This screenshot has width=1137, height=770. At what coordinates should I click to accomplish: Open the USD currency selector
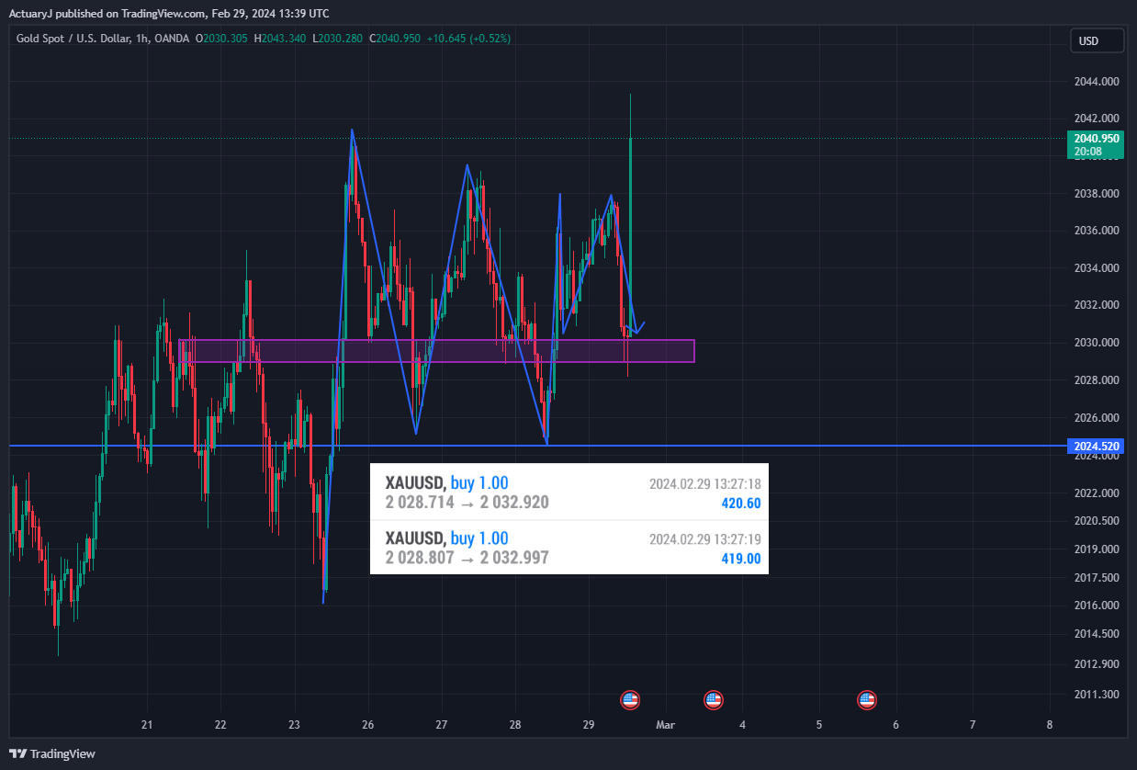[x=1097, y=41]
